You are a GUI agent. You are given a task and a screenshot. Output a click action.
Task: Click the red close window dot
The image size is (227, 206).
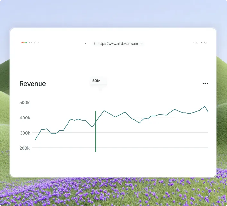pyautogui.click(x=22, y=42)
